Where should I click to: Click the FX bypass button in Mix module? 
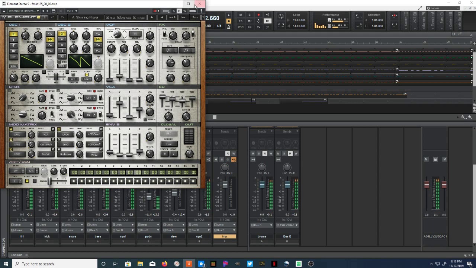[241, 21]
